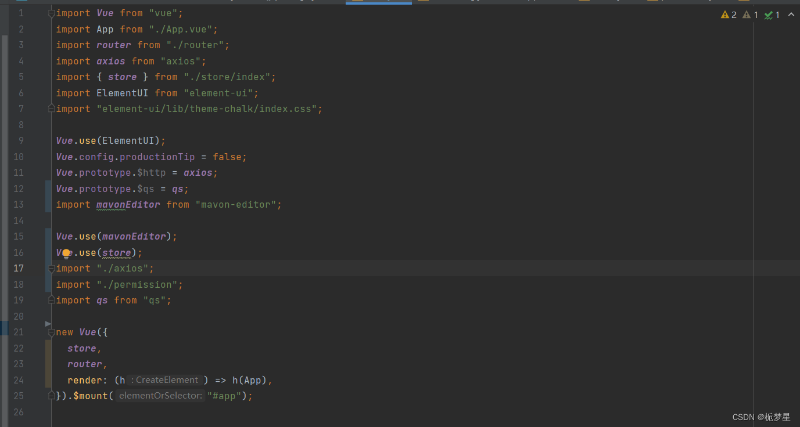
Task: Open the yellow lightbulb quick-fix on line 16
Action: 66,253
